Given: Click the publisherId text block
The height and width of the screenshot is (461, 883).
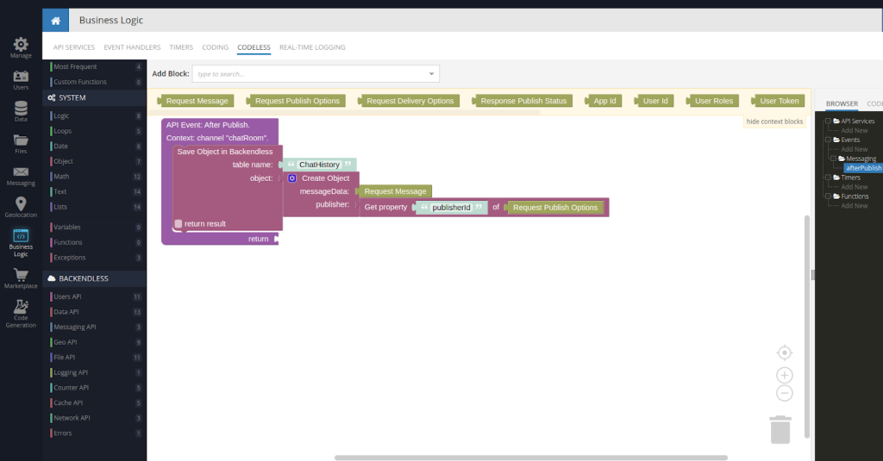Looking at the screenshot, I should tap(451, 207).
